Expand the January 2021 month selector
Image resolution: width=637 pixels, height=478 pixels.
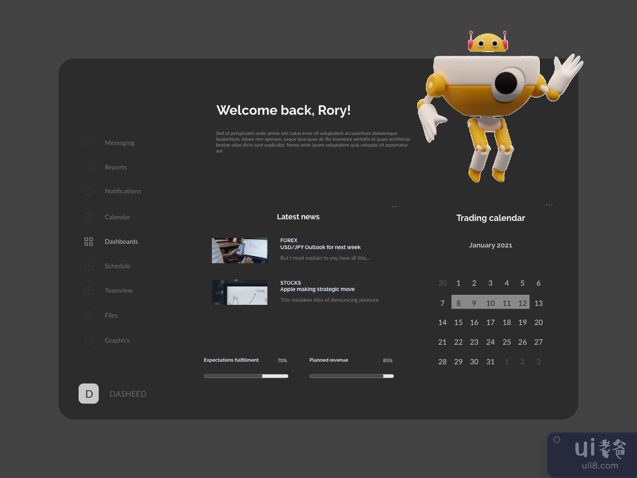point(490,245)
